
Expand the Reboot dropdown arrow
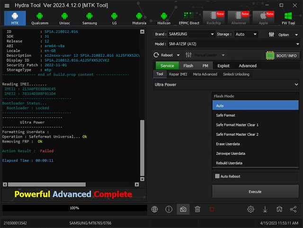[x=178, y=55]
